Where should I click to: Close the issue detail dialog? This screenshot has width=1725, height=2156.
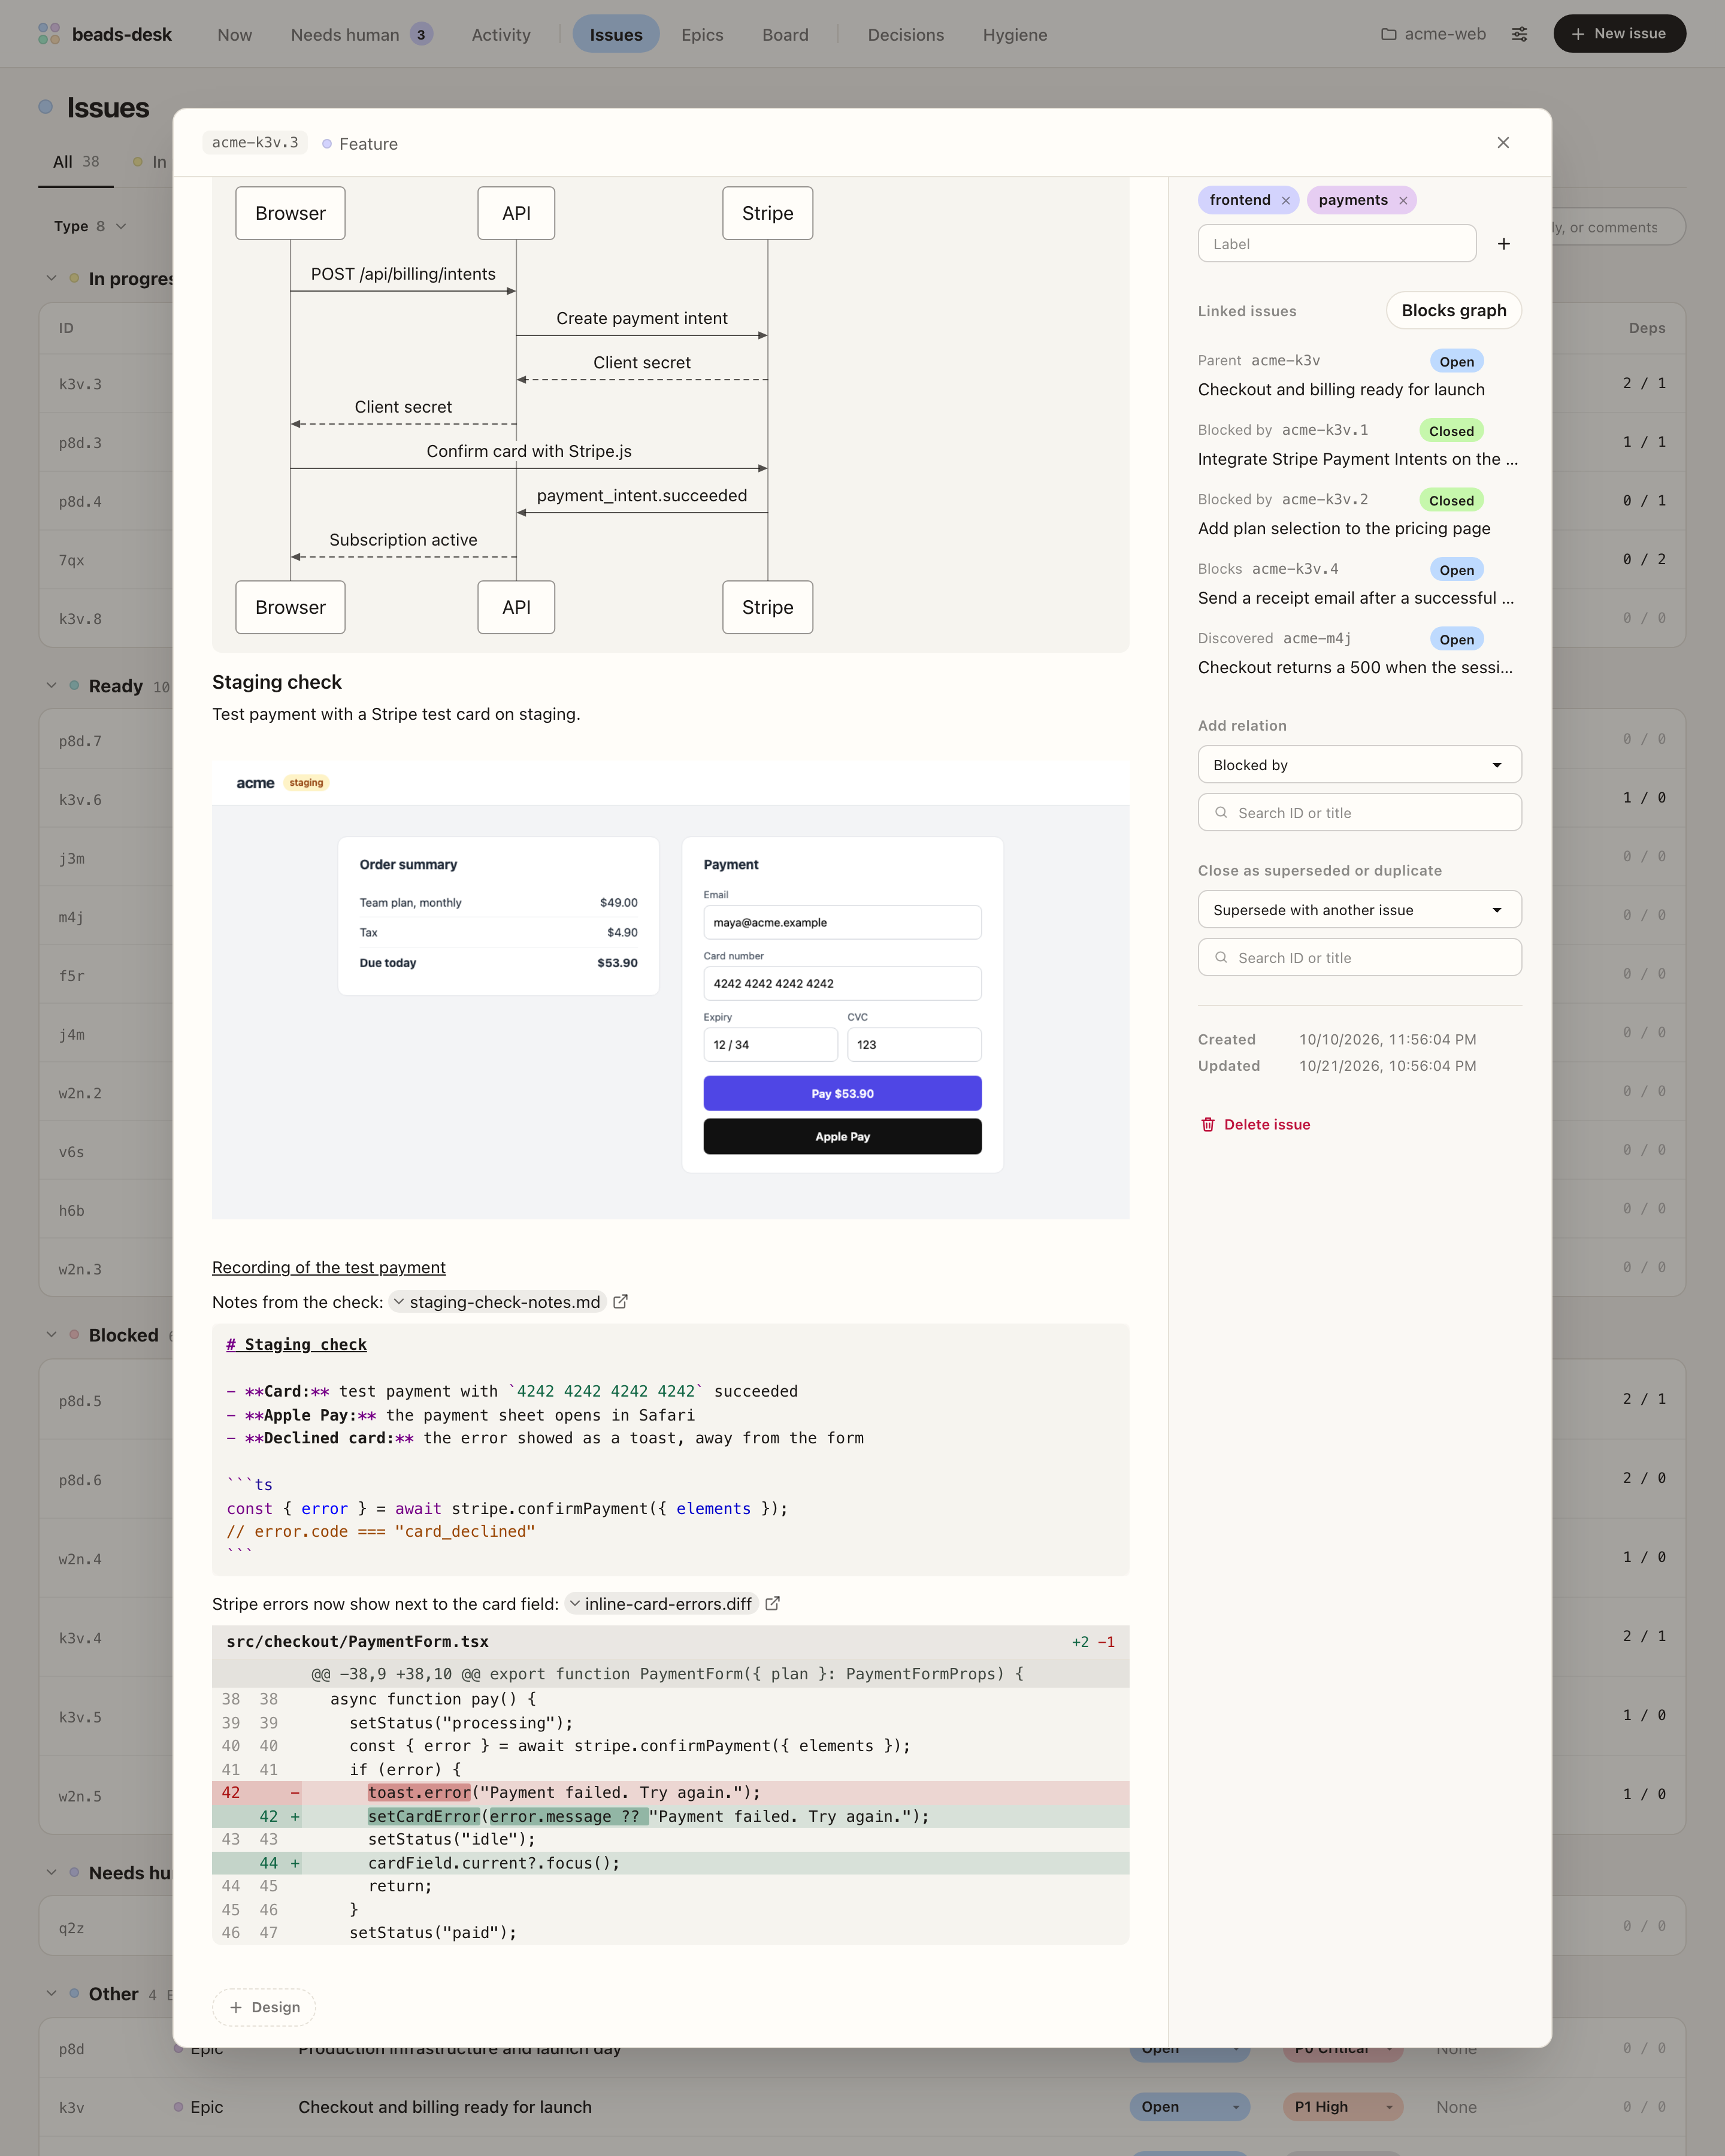pos(1502,143)
